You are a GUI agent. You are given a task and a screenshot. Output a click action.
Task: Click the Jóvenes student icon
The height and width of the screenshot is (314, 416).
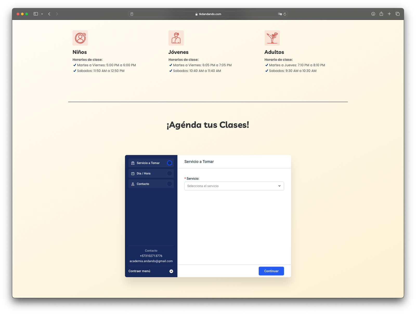(176, 38)
